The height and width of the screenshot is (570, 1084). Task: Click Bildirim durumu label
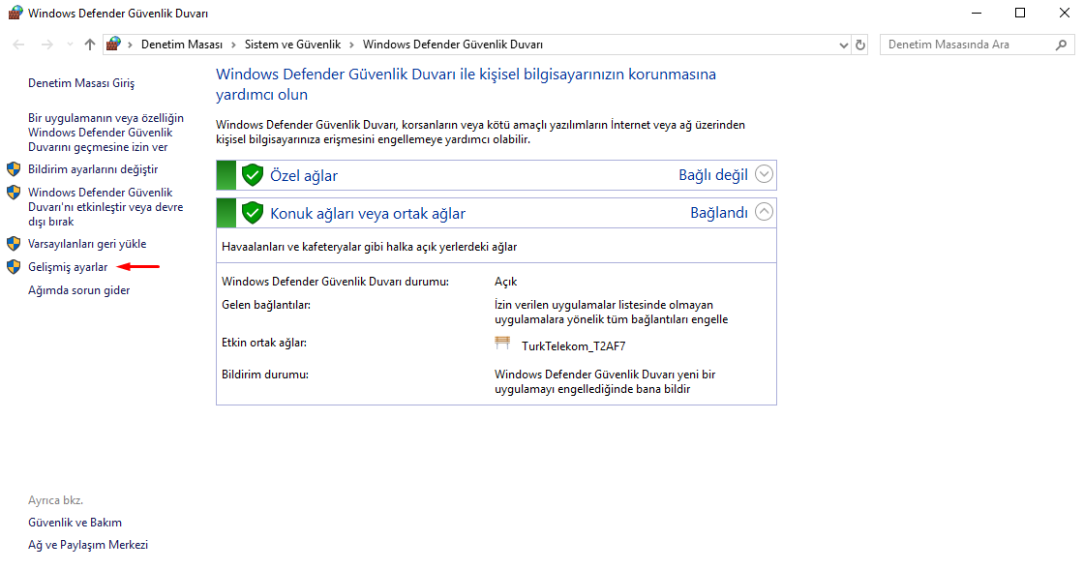[x=265, y=375]
